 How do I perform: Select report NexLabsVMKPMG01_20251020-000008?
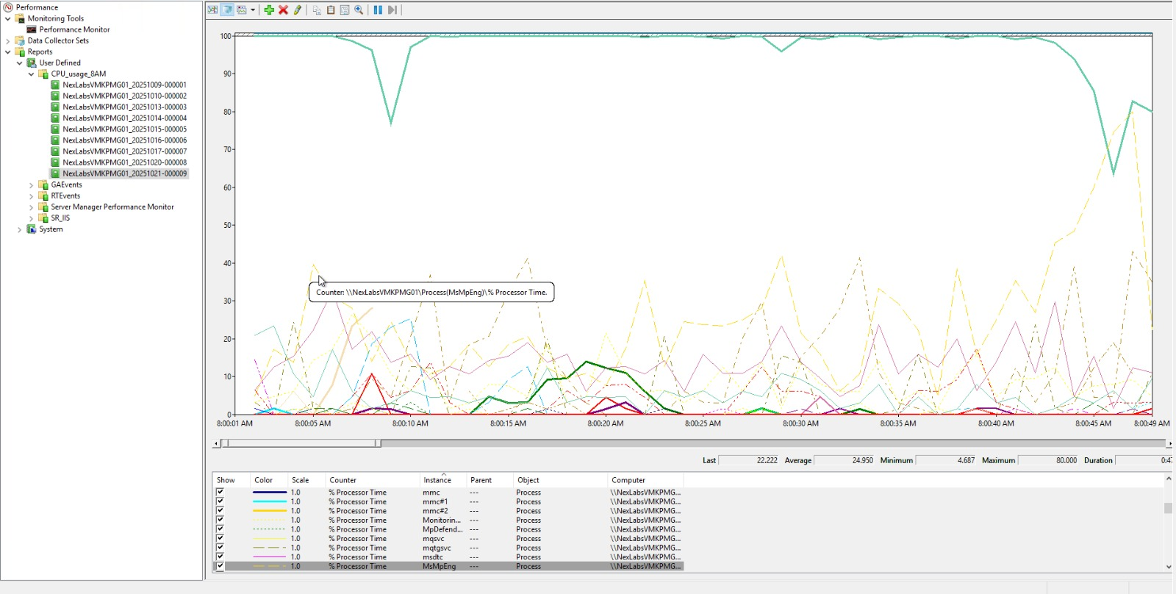pyautogui.click(x=124, y=162)
